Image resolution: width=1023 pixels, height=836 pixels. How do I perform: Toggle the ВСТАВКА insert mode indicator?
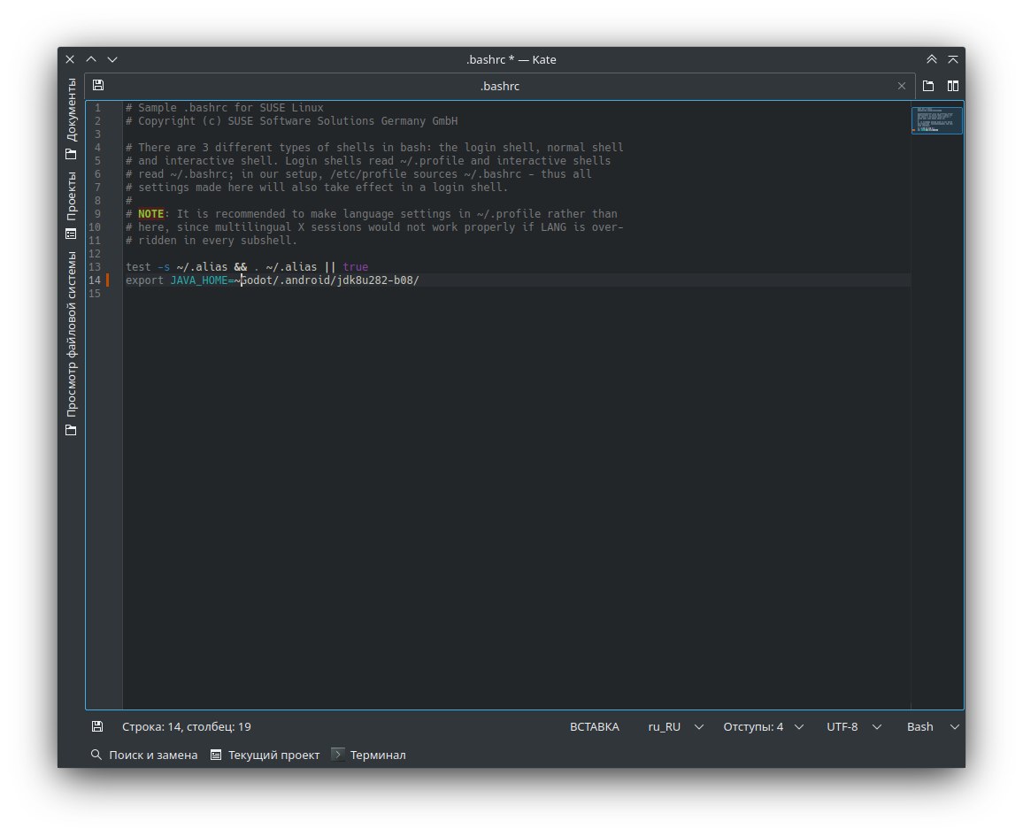pos(595,726)
